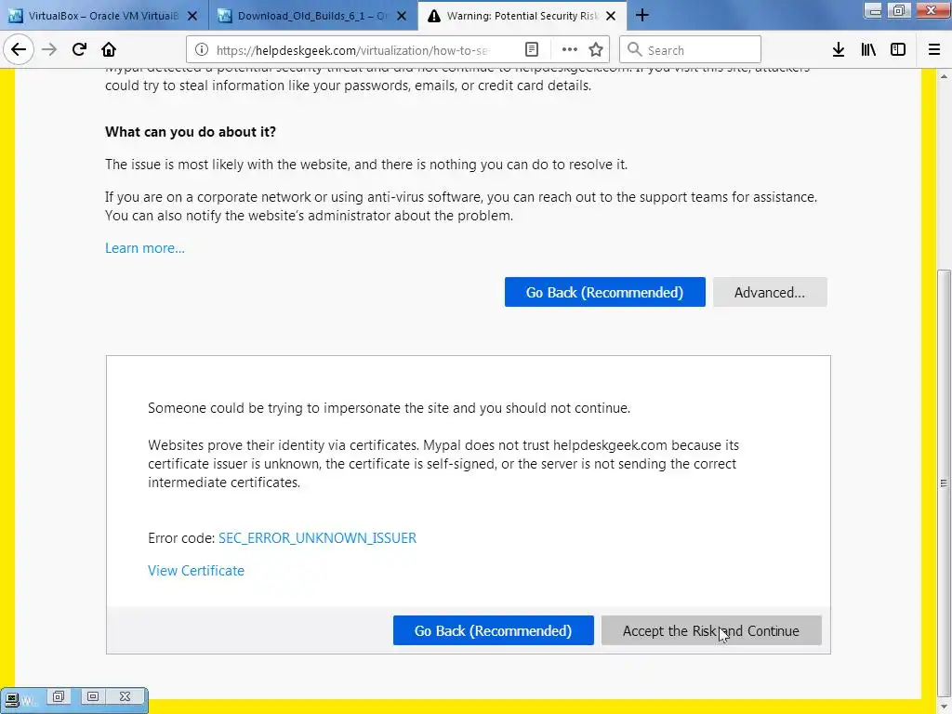Go back to the previous page
Image resolution: width=952 pixels, height=714 pixels.
coord(19,49)
